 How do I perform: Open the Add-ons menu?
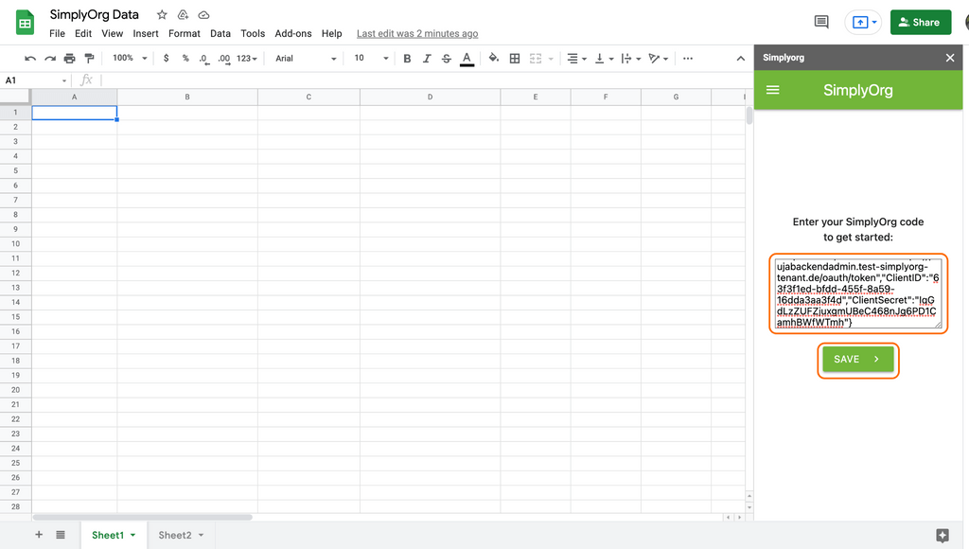293,33
